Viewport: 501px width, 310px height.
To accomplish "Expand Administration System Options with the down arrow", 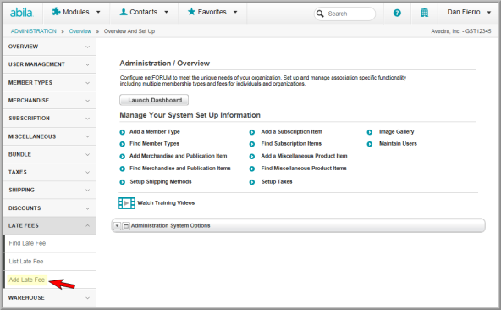I will pyautogui.click(x=118, y=226).
